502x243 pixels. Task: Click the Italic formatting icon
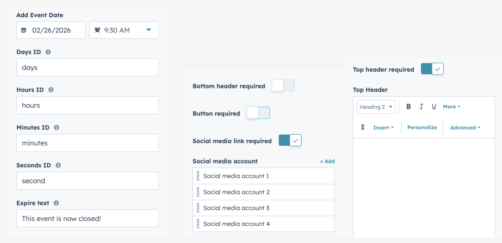pyautogui.click(x=421, y=107)
